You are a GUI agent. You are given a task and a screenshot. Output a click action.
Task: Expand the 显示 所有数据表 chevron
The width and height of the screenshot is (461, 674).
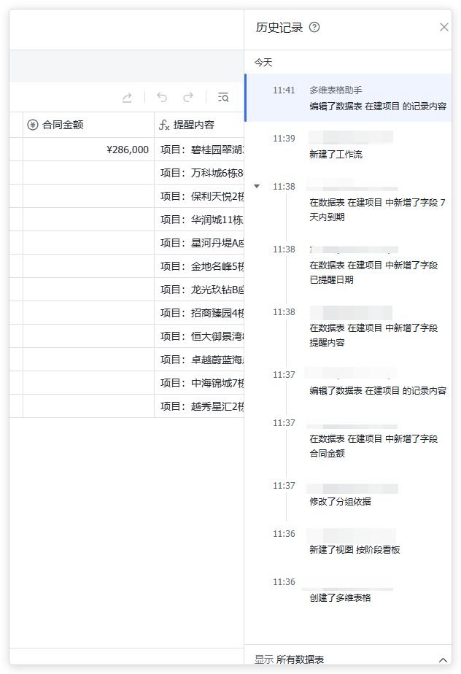pyautogui.click(x=443, y=660)
